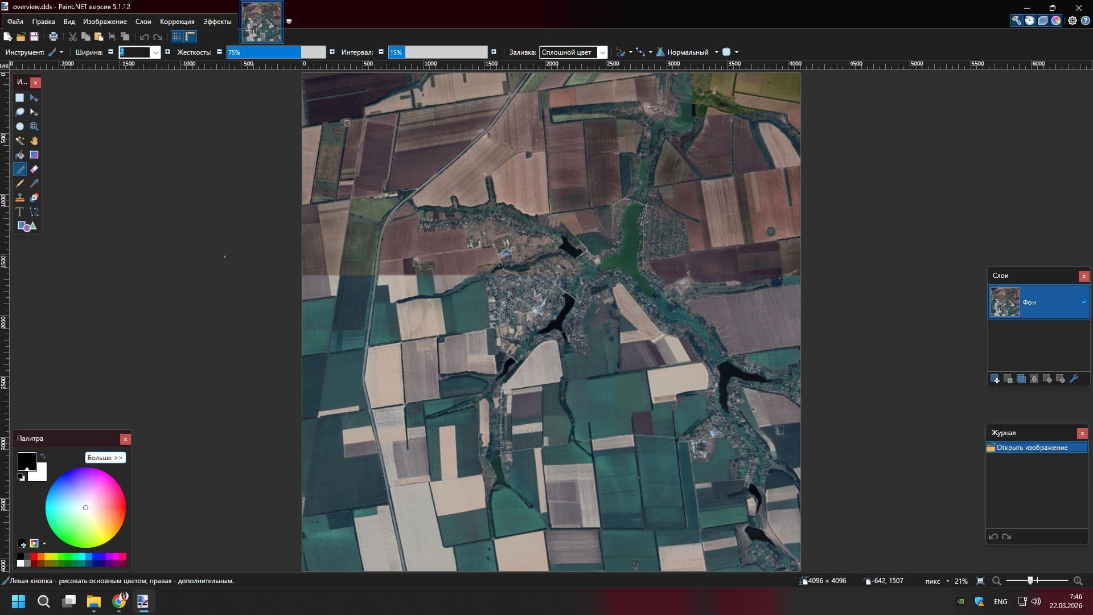
Task: Select the Clone Stamp tool
Action: (x=19, y=198)
